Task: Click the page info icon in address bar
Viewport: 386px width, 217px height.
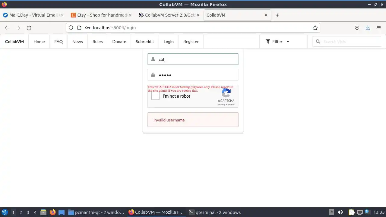Action: click(x=79, y=28)
